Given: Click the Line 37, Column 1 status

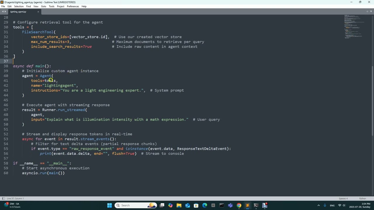Looking at the screenshot, I should coord(15,199).
